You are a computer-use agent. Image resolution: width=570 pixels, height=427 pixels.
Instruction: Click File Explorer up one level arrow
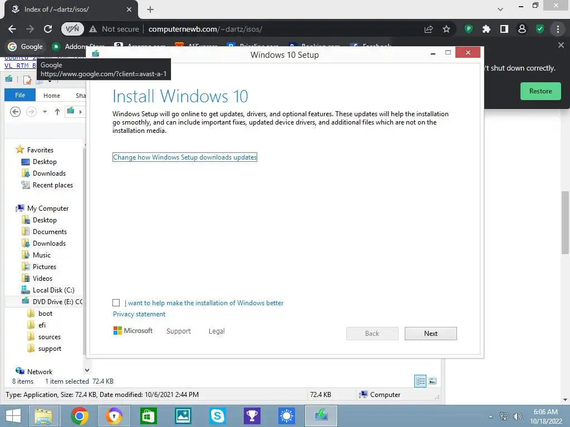coord(57,112)
